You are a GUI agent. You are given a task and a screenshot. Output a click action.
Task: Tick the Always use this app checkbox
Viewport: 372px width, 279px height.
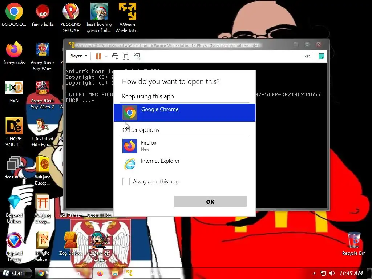click(x=126, y=182)
